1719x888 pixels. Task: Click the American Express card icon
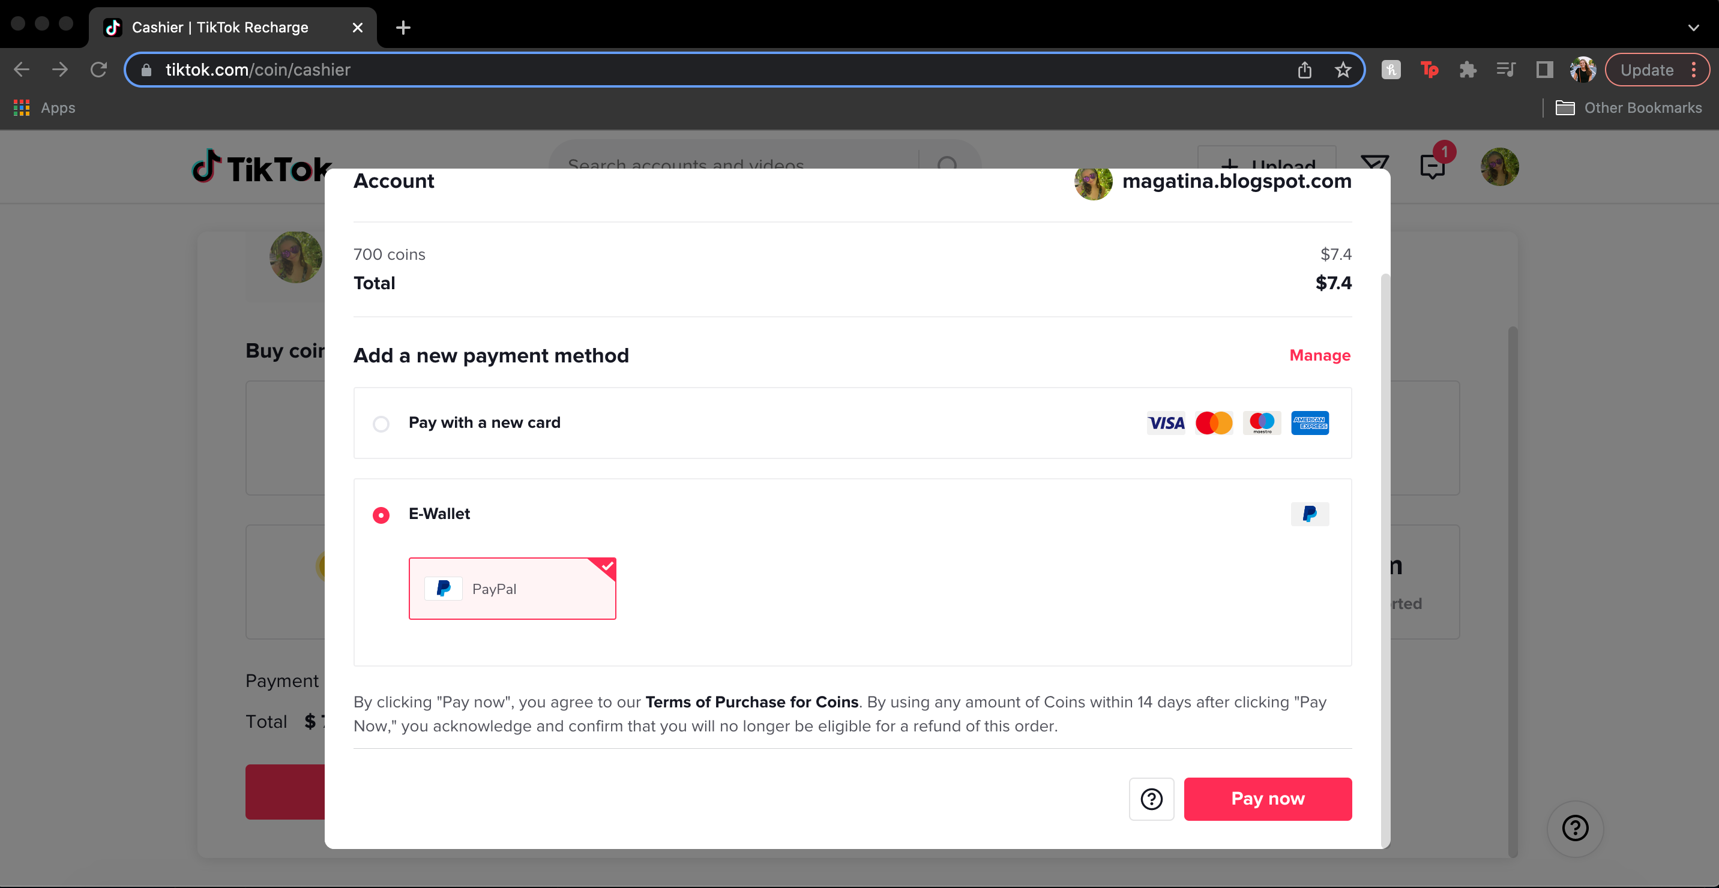pos(1309,422)
